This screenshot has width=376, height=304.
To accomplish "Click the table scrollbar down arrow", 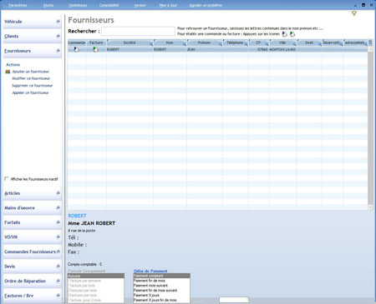I will point(370,207).
